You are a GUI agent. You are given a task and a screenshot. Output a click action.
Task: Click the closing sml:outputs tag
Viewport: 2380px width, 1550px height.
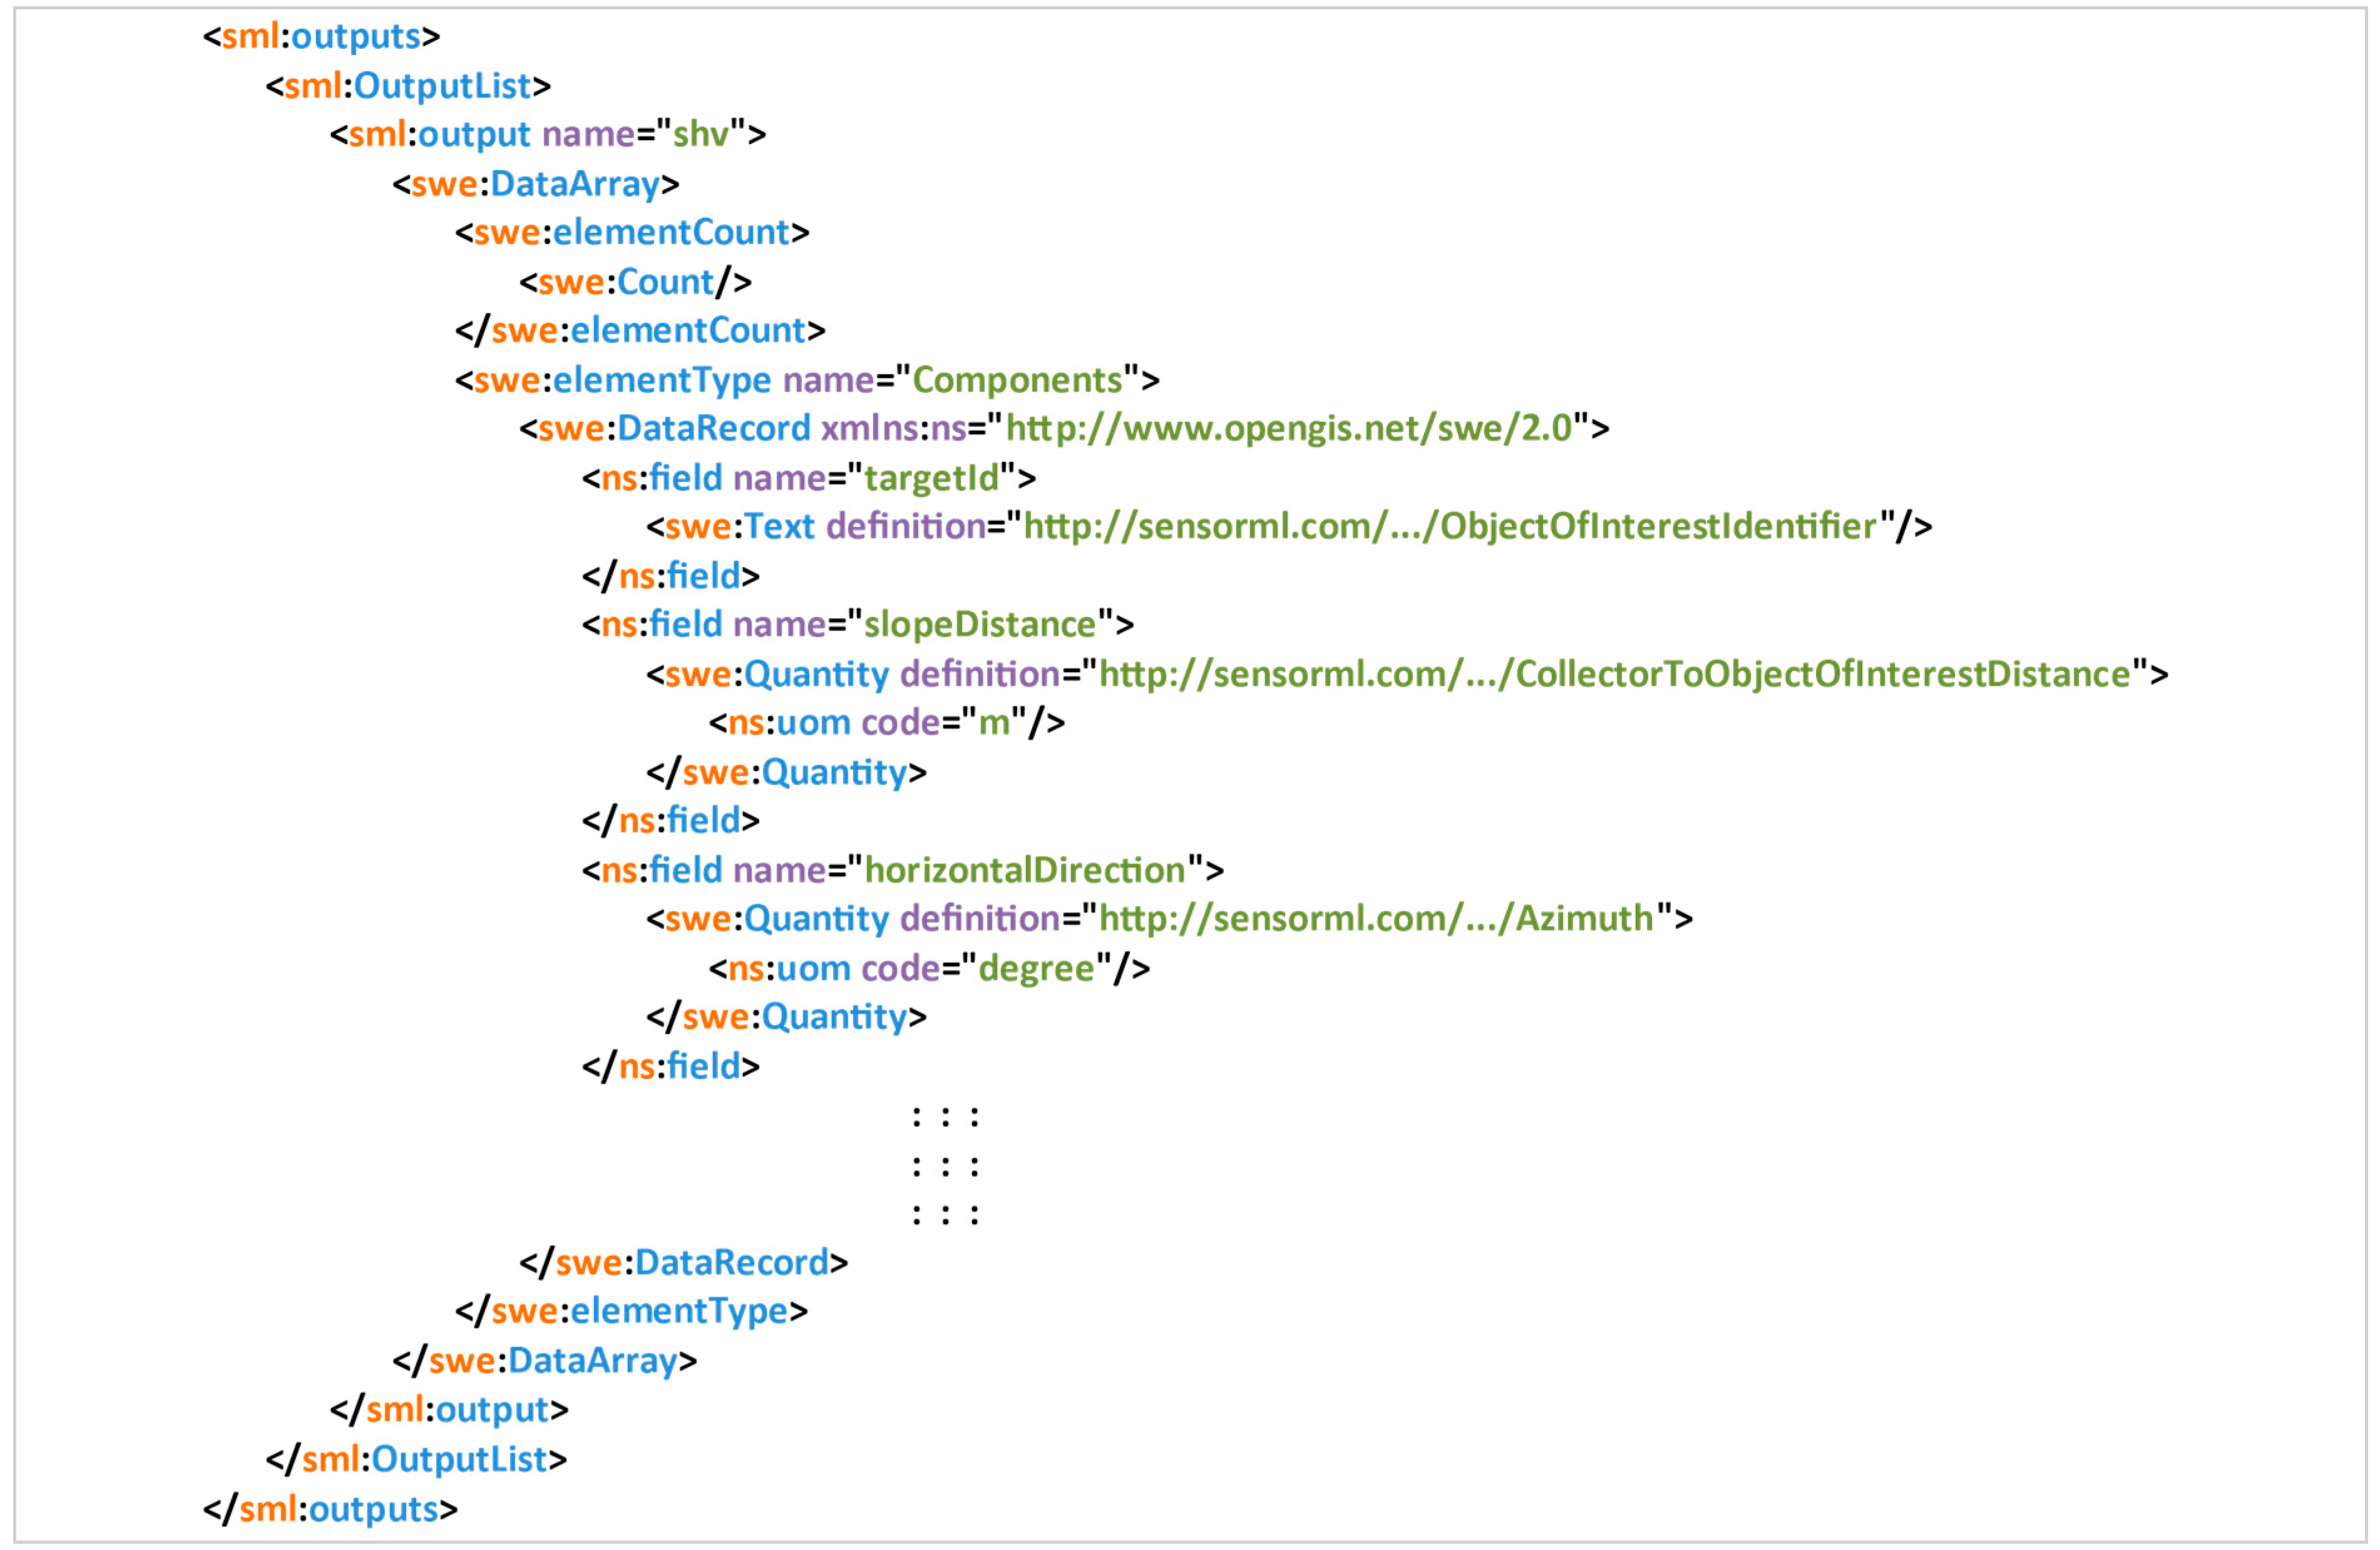coord(330,1509)
